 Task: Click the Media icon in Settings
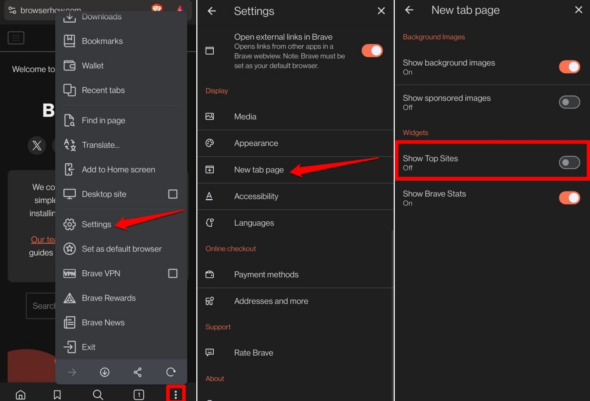pyautogui.click(x=210, y=117)
